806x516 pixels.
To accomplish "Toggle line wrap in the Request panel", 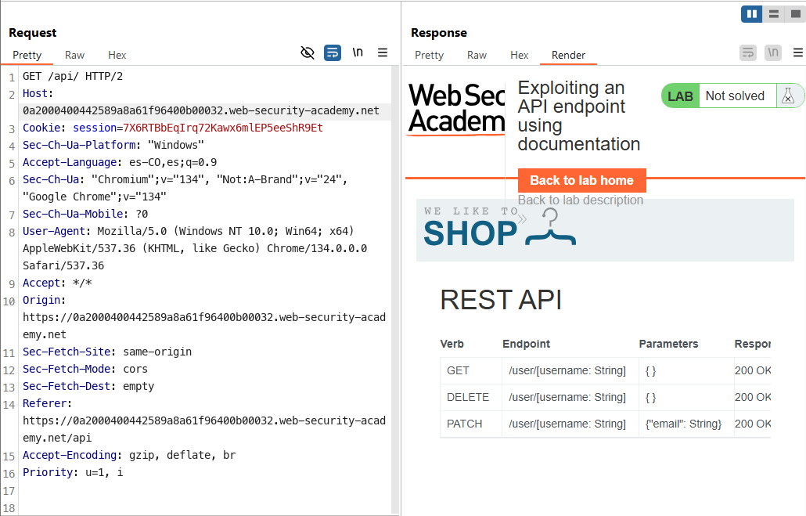I will point(333,52).
